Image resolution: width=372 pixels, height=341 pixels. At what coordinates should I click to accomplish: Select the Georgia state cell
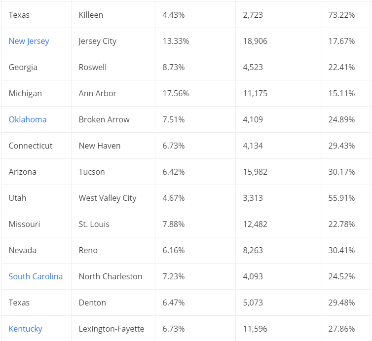[23, 67]
